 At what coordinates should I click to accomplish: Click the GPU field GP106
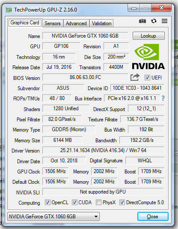click(61, 46)
